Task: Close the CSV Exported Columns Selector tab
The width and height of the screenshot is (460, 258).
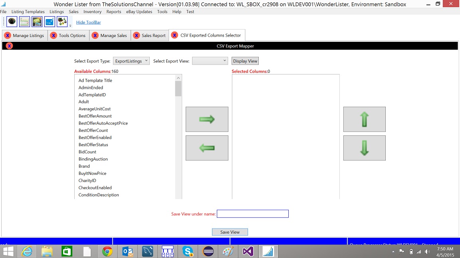Action: pyautogui.click(x=174, y=35)
